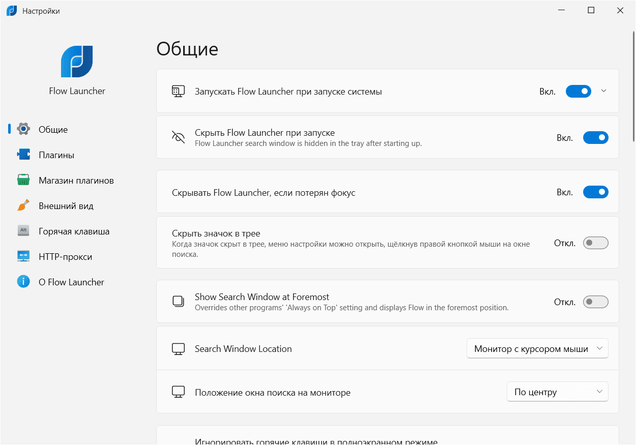Click the paintbrush icon for Внешний вид
The width and height of the screenshot is (636, 445).
pos(23,205)
